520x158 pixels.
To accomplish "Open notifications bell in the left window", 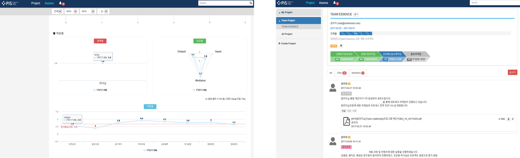I will coord(60,3).
